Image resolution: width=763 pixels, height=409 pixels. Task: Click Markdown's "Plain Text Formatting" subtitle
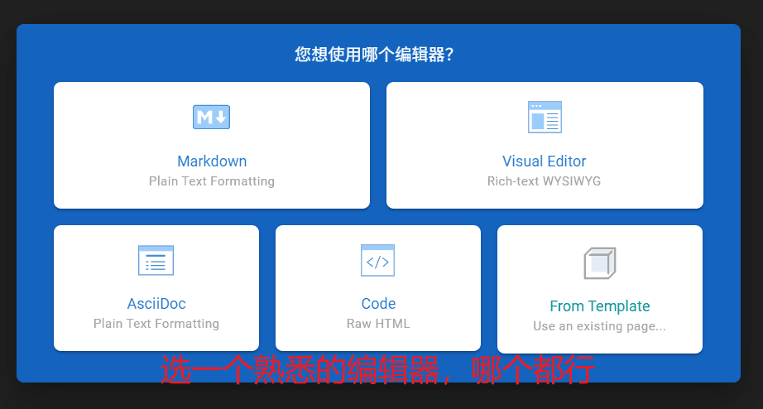click(212, 181)
